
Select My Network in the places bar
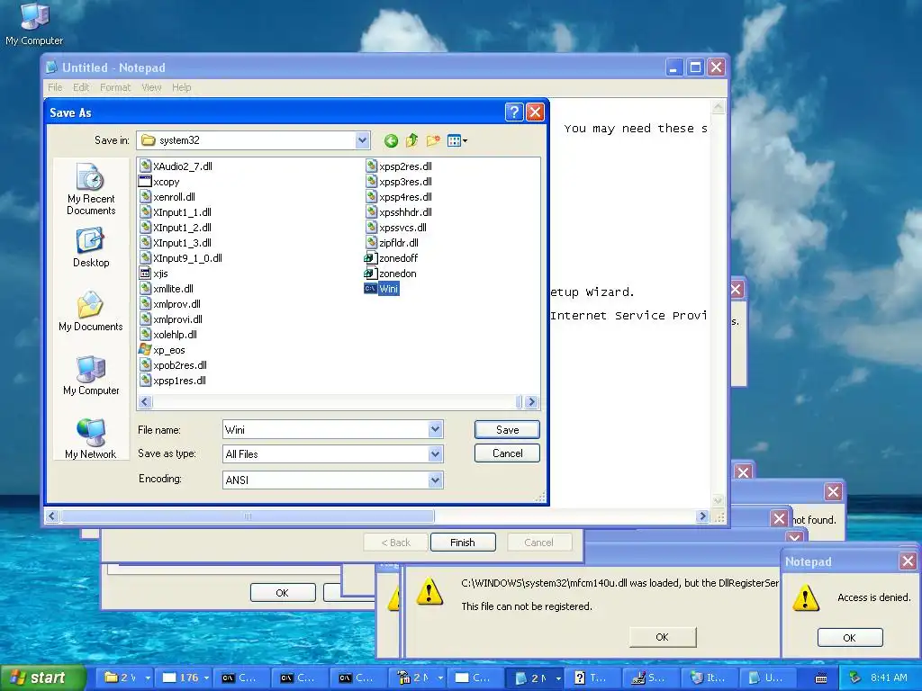click(x=91, y=439)
